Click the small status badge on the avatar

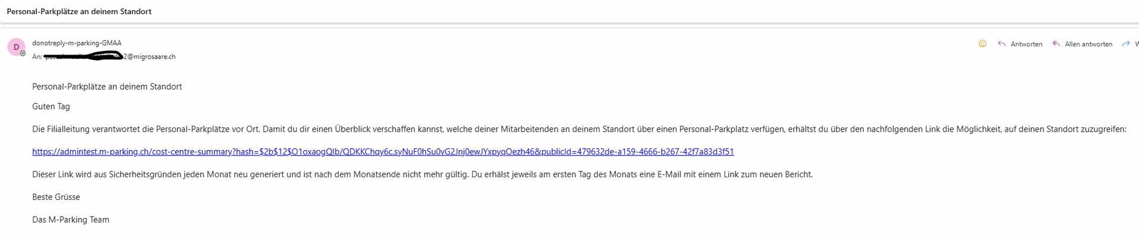[x=23, y=53]
